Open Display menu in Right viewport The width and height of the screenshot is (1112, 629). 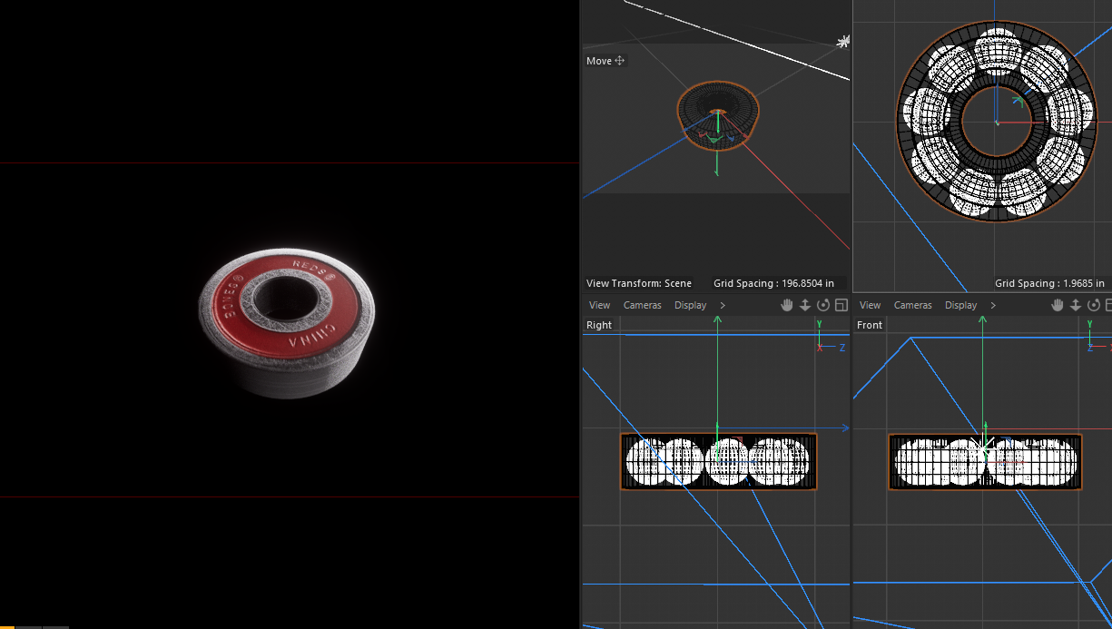[690, 305]
